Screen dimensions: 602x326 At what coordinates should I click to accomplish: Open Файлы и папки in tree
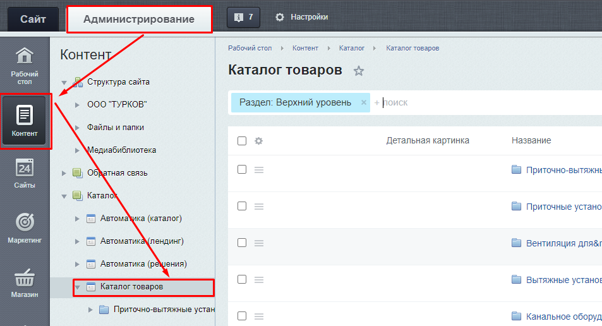[x=116, y=128]
